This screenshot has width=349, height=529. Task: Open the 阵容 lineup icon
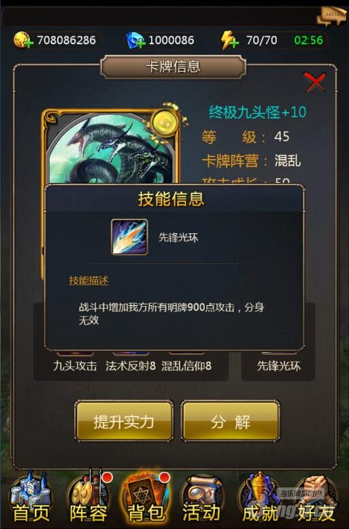point(88,496)
